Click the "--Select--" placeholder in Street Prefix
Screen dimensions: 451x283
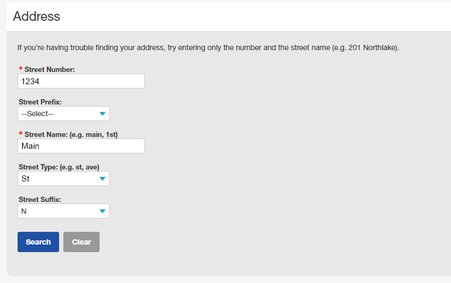pos(37,114)
